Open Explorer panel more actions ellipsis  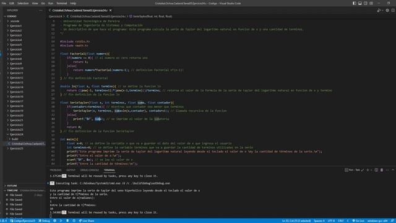(x=41, y=11)
